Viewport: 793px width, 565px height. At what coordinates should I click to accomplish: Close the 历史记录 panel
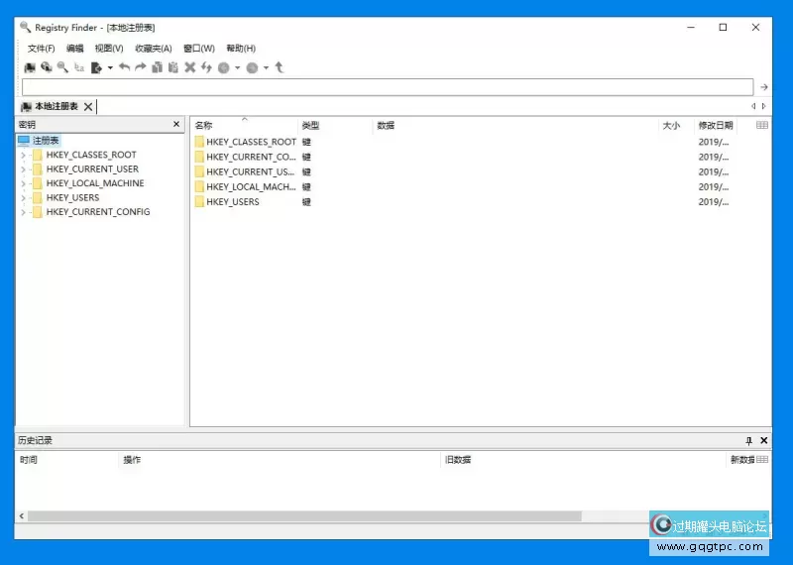[764, 440]
